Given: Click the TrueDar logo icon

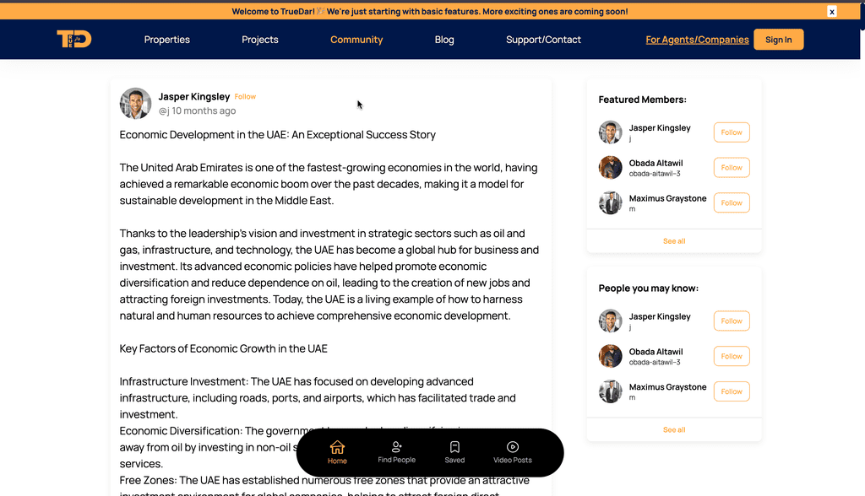Looking at the screenshot, I should click(74, 39).
